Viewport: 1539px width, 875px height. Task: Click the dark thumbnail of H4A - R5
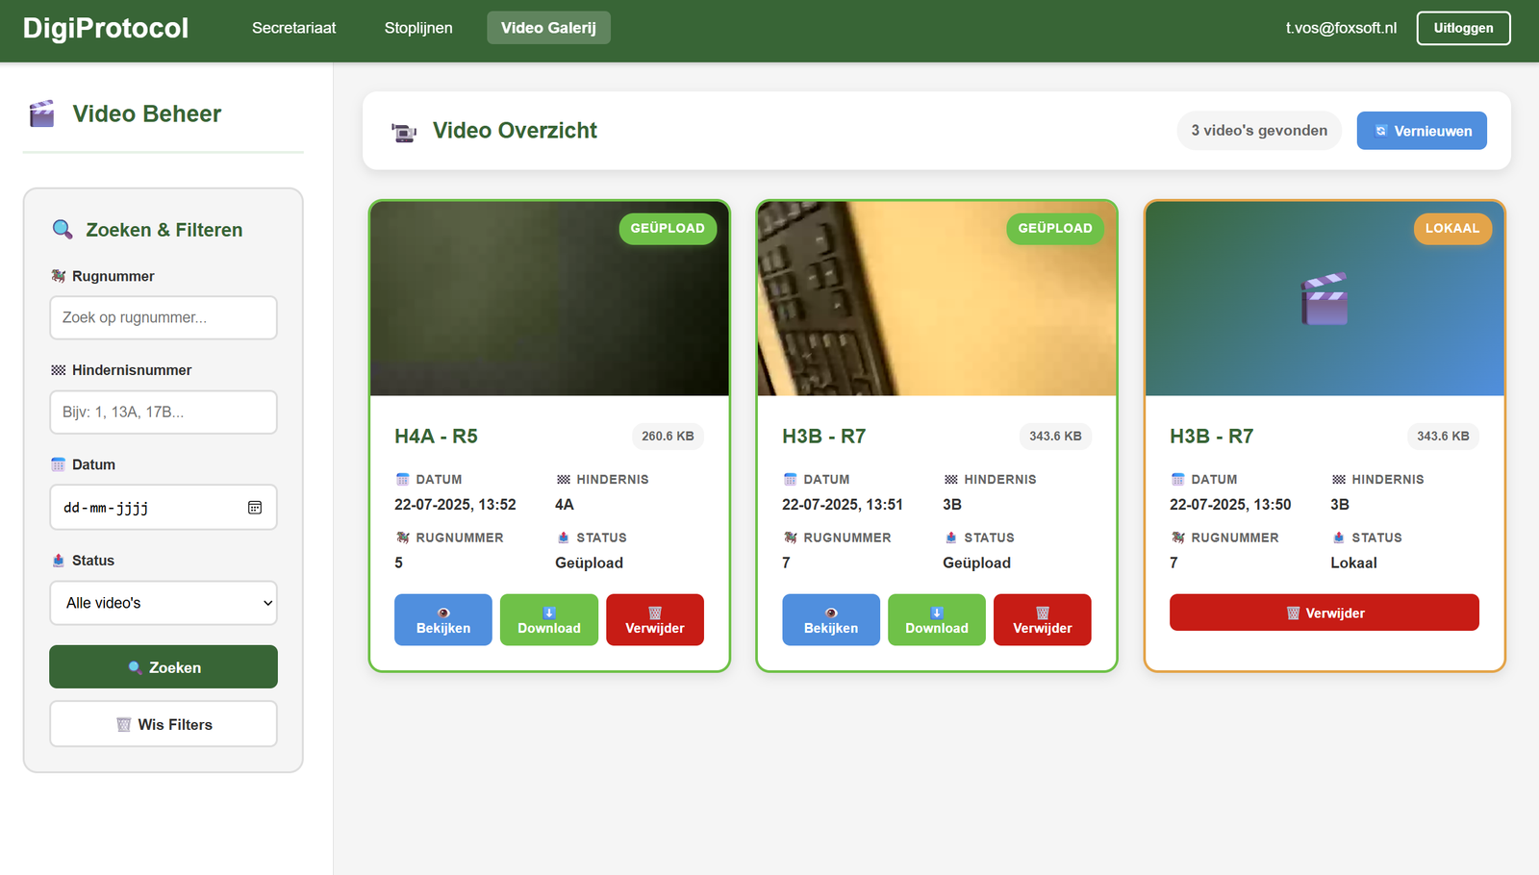click(x=549, y=299)
